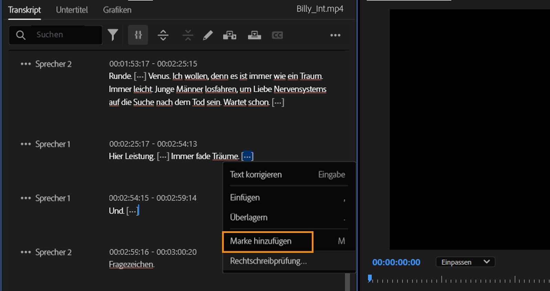The width and height of the screenshot is (550, 291).
Task: Open options dots for Sprecher 1 at 00:02:54:15
Action: (x=26, y=198)
